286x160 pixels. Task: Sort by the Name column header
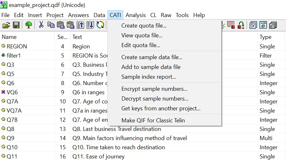coord(27,37)
